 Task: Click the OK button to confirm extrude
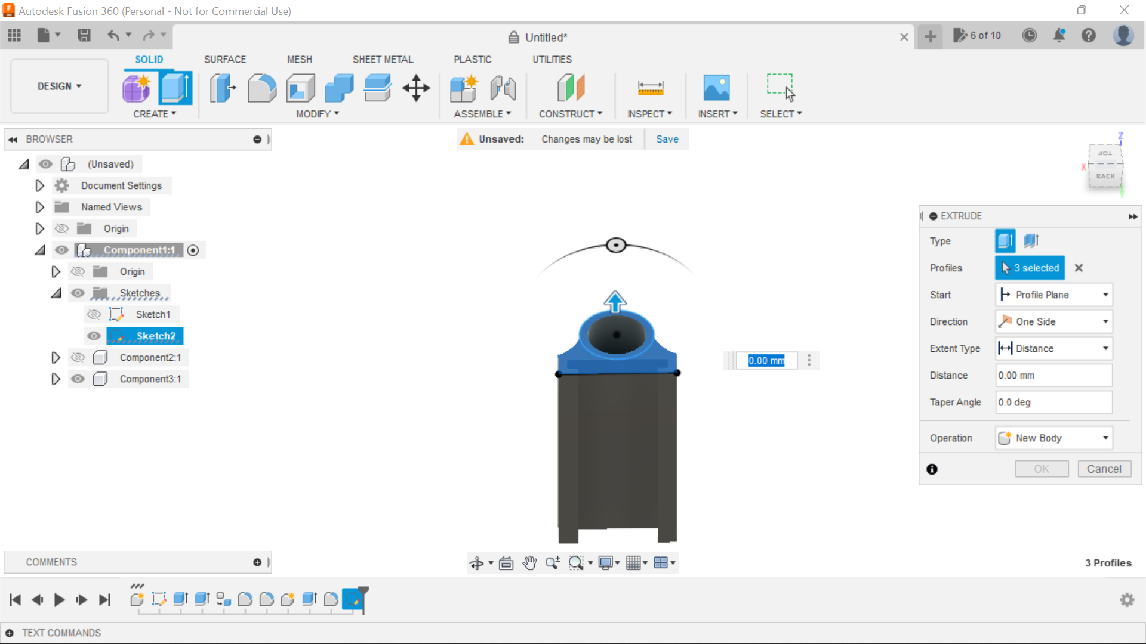(1040, 469)
